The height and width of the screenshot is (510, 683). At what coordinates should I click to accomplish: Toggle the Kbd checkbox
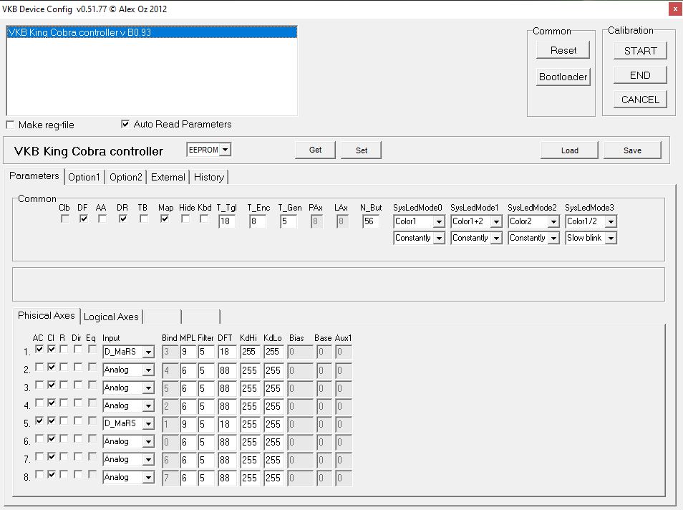(x=204, y=218)
